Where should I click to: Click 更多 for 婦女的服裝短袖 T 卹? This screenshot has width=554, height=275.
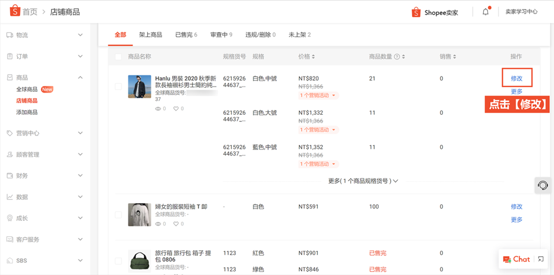pos(516,220)
